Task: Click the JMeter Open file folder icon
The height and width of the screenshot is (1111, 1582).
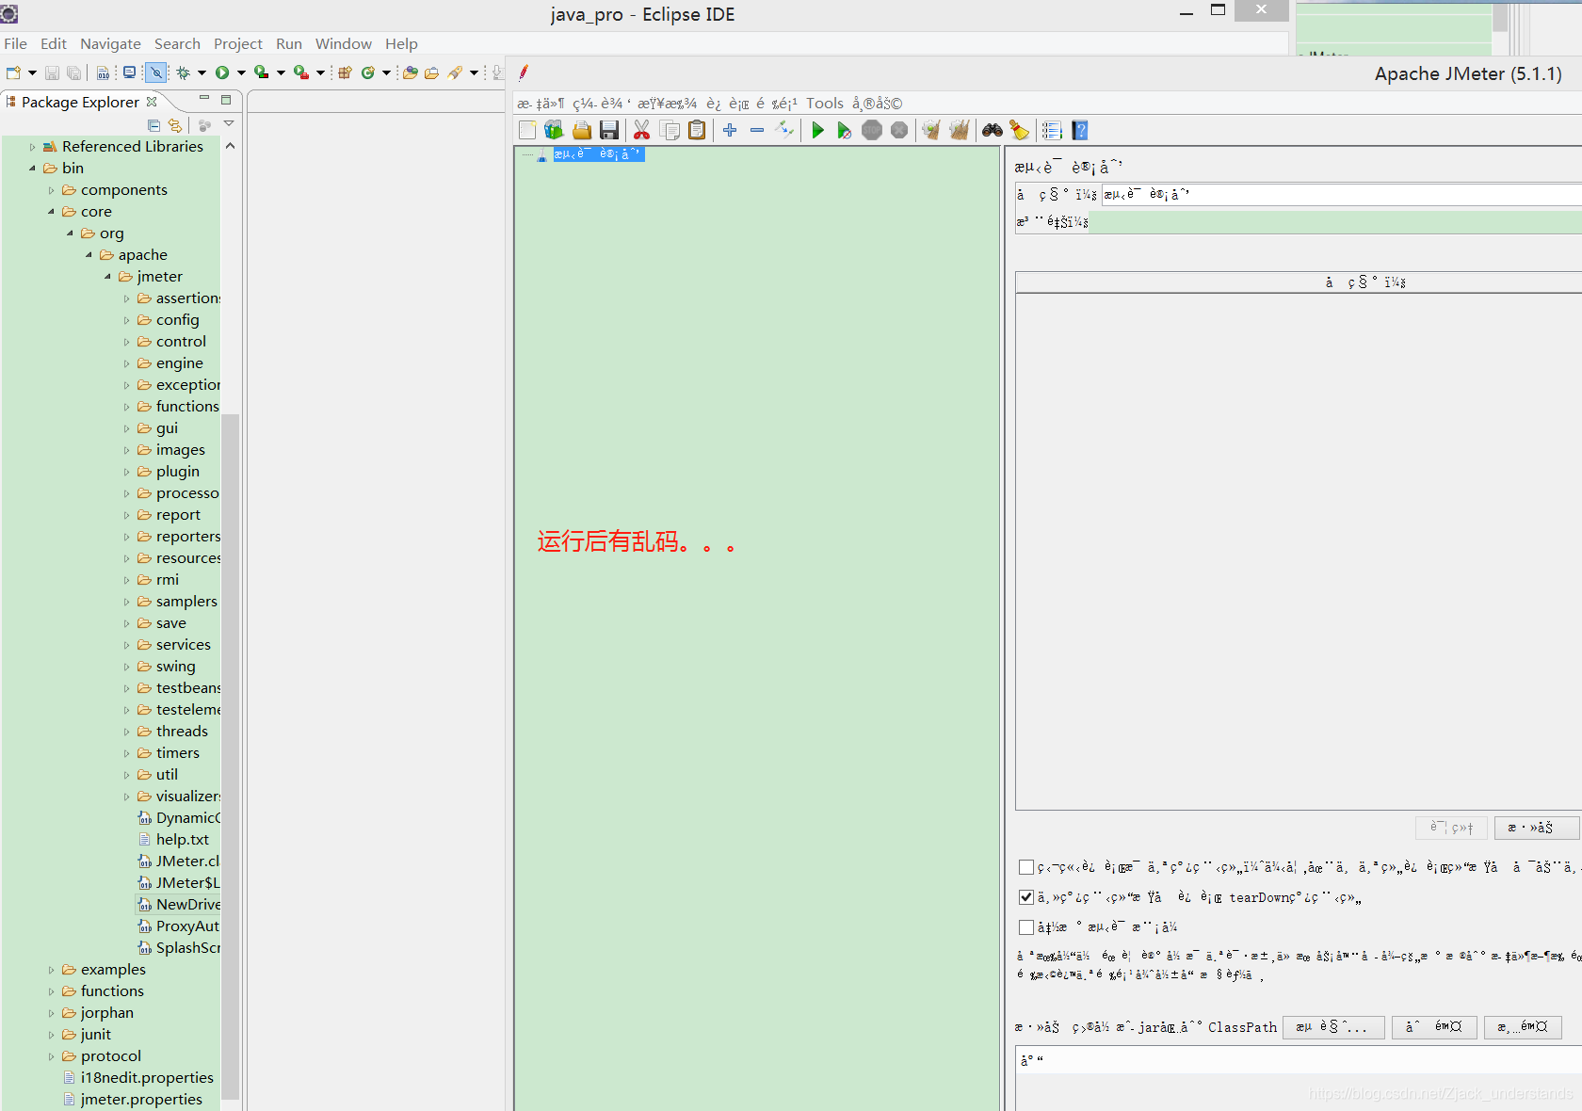Action: point(582,130)
